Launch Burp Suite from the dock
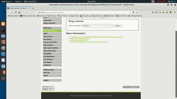Viewport: 177px width, 99px height. pos(3,42)
